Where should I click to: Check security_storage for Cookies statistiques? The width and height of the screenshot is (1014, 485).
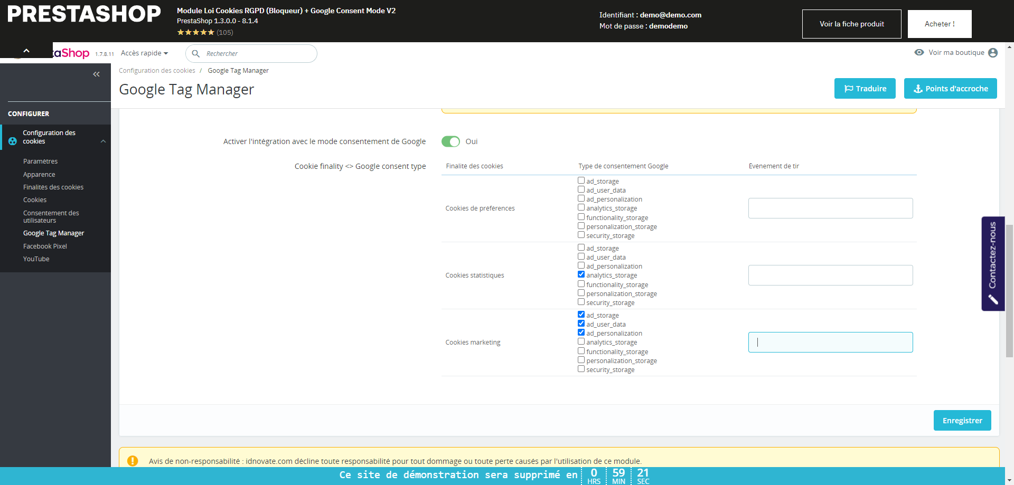pos(581,302)
